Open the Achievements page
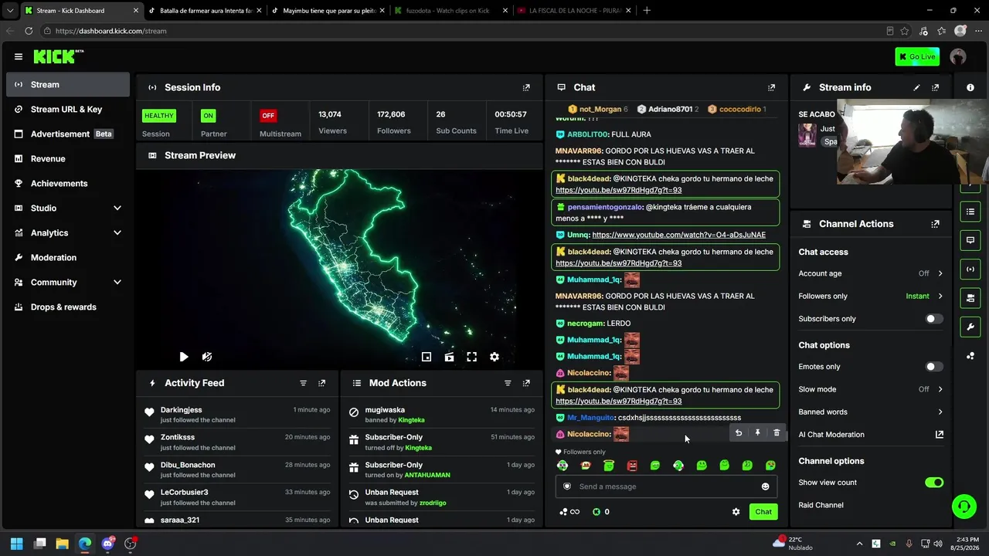The image size is (989, 556). click(x=68, y=184)
